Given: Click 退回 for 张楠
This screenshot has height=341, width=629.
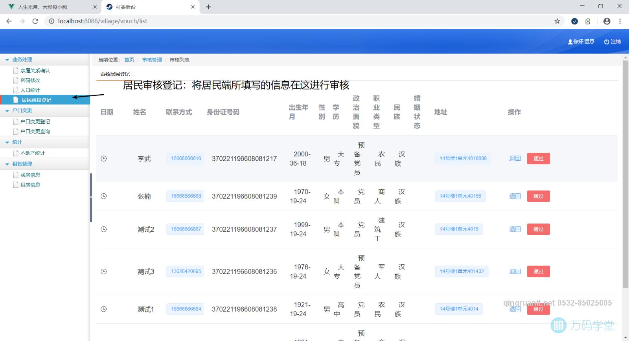Looking at the screenshot, I should [x=515, y=196].
